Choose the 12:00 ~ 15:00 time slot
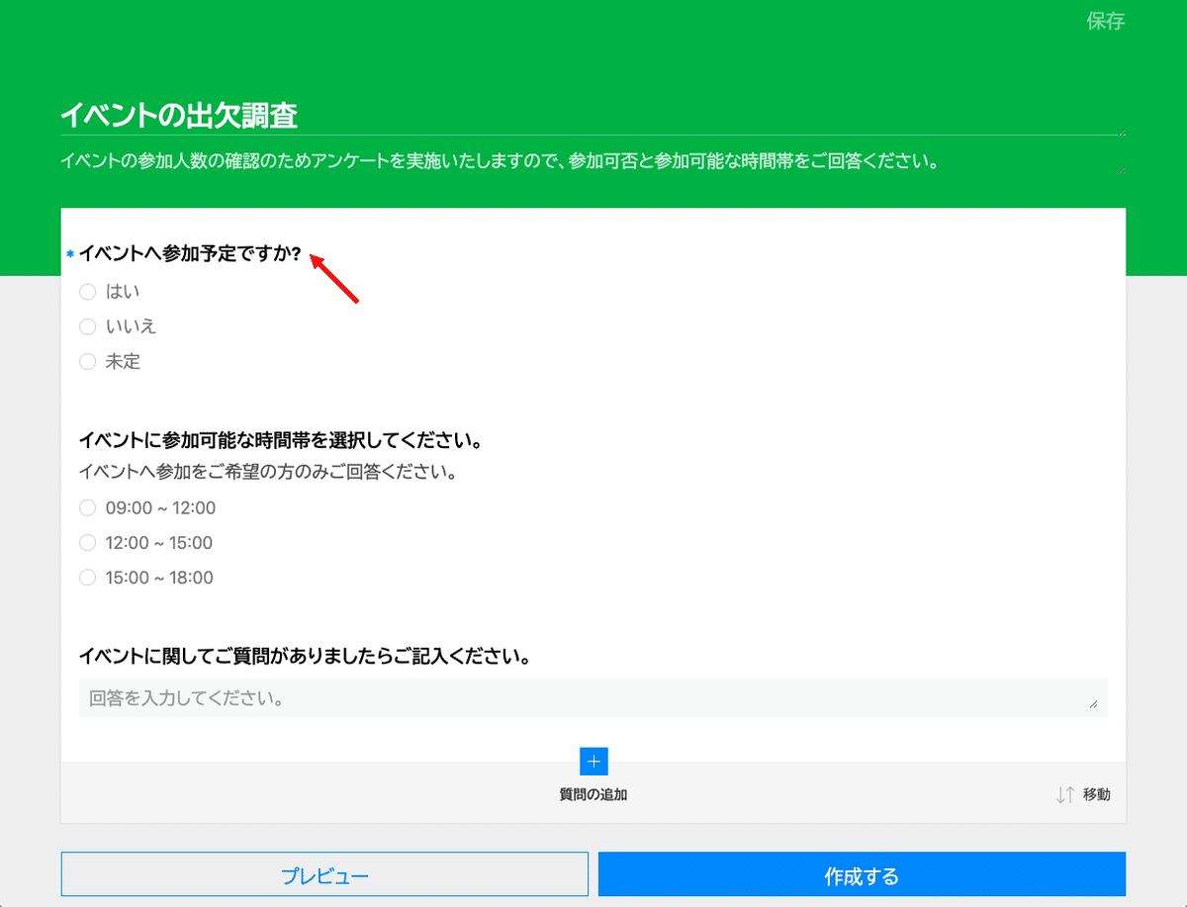The width and height of the screenshot is (1187, 907). click(x=87, y=542)
